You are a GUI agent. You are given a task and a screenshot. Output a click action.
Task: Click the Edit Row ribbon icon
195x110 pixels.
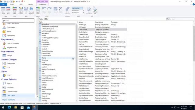pyautogui.click(x=26, y=10)
